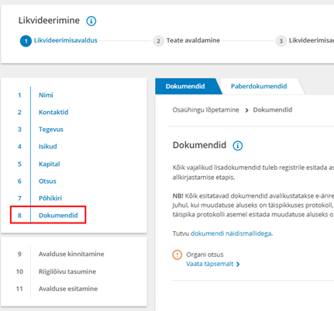Image resolution: width=334 pixels, height=311 pixels.
Task: Click info icon next to Likvideerimine heading
Action: click(91, 21)
